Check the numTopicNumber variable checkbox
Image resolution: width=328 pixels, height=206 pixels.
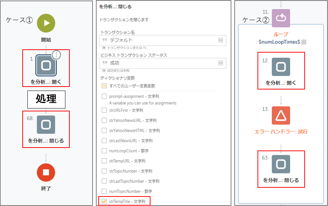104,191
